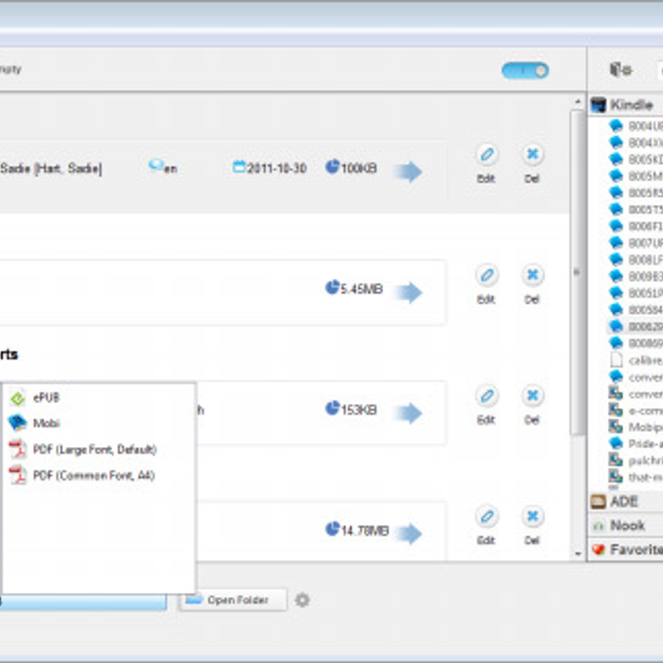This screenshot has height=663, width=663.
Task: Expand the Favorite section in sidebar
Action: click(626, 549)
